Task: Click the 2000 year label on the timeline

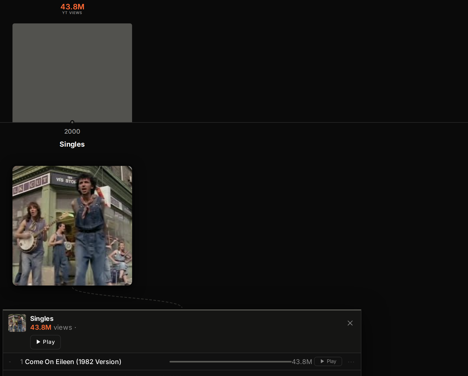Action: coord(72,132)
